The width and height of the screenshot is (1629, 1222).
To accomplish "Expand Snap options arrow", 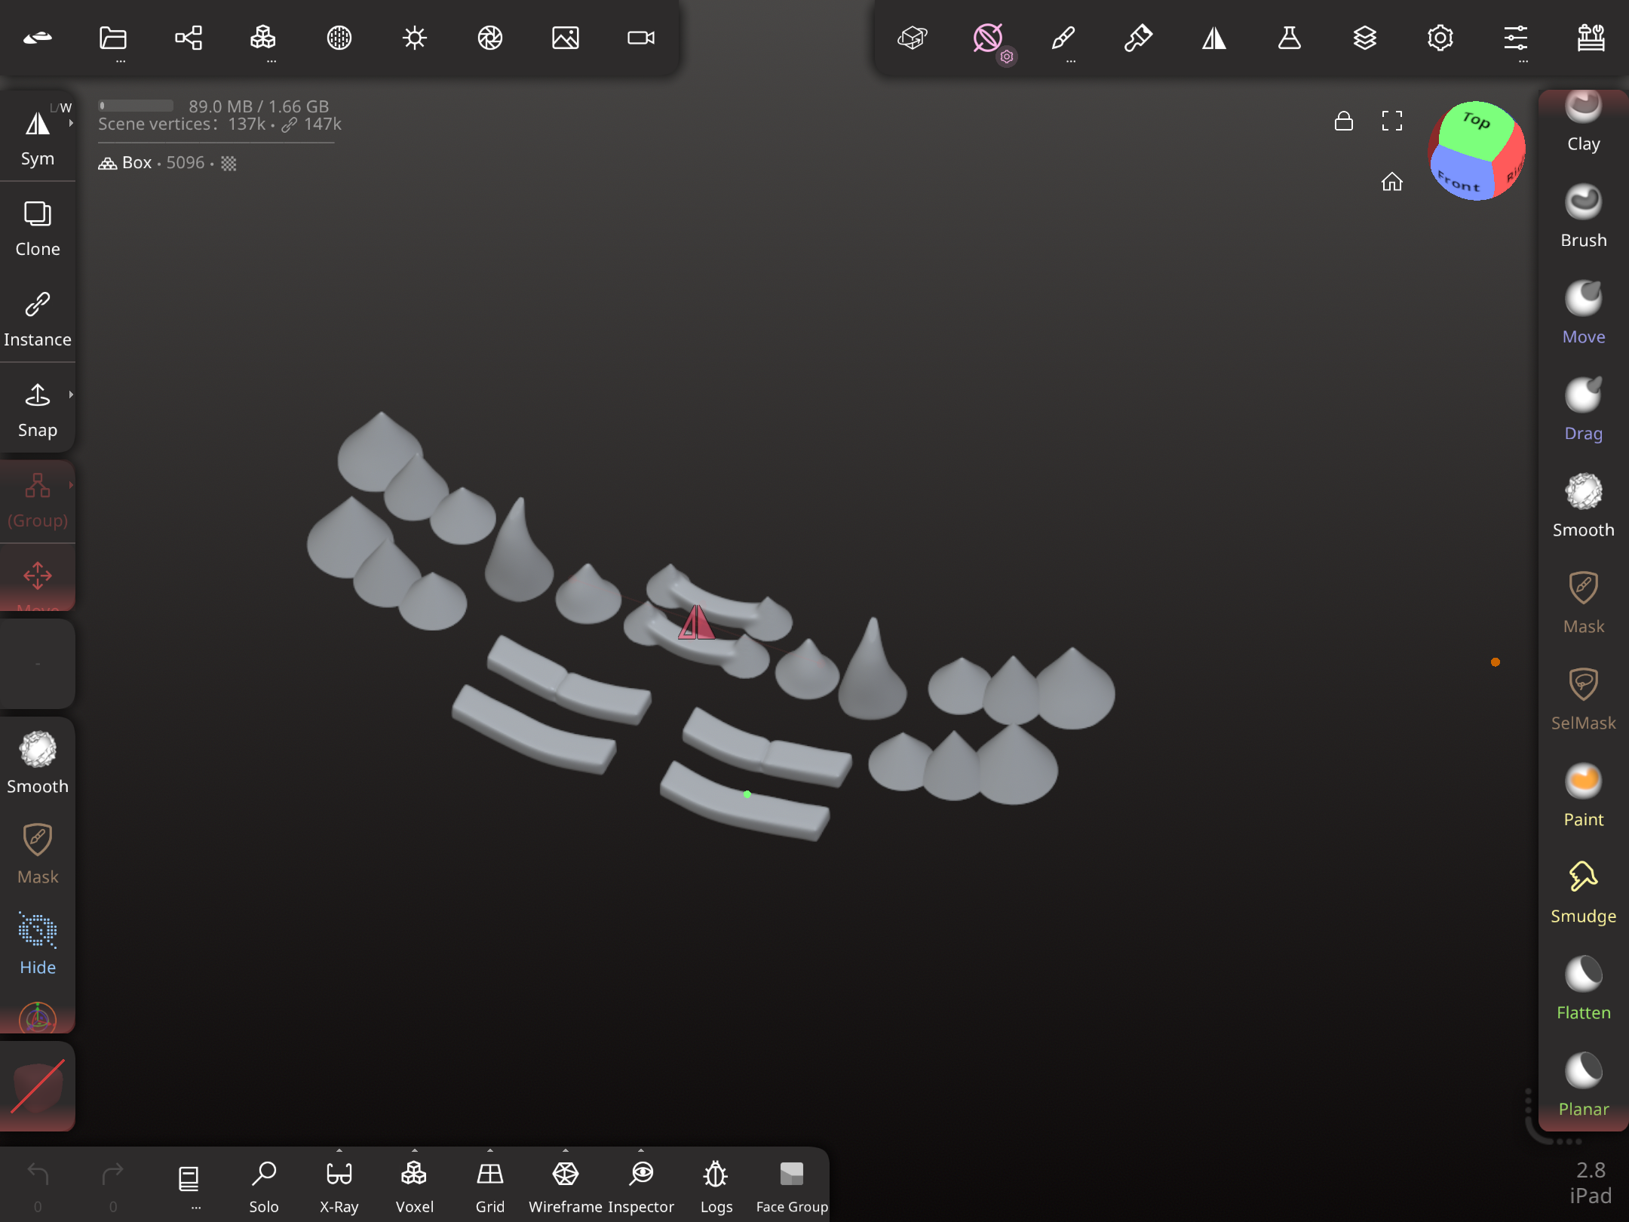I will 71,395.
